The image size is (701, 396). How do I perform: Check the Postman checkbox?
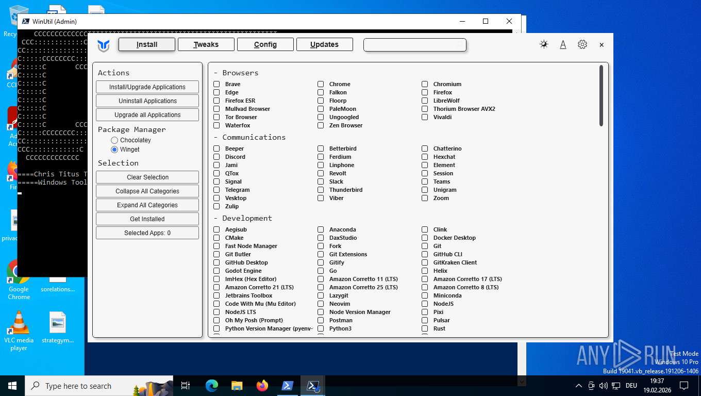click(x=321, y=320)
